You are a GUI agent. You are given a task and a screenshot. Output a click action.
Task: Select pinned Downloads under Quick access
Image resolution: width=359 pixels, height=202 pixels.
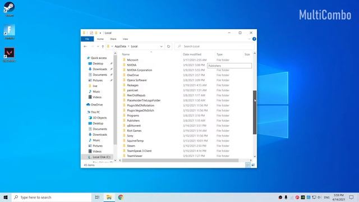(100, 69)
